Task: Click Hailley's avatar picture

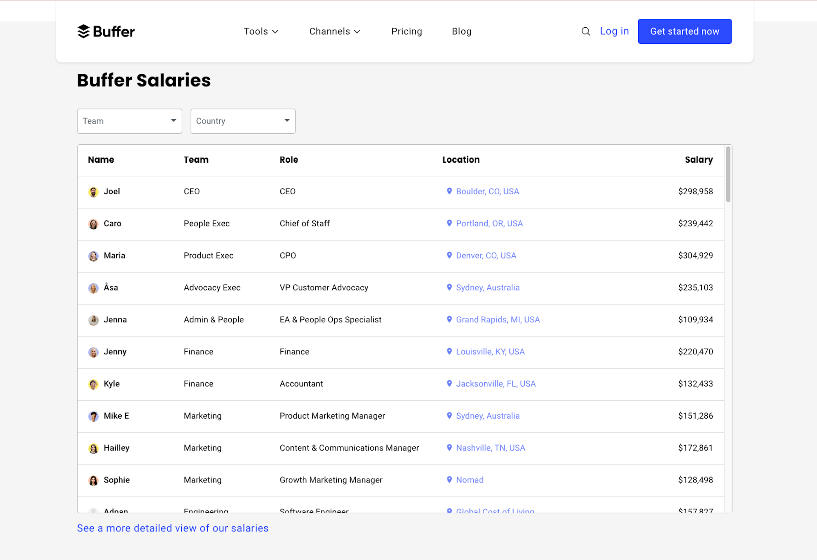Action: point(93,448)
